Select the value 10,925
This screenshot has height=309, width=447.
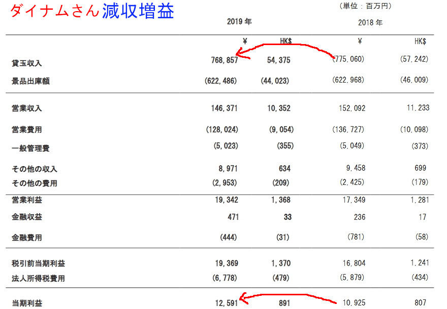click(x=354, y=303)
